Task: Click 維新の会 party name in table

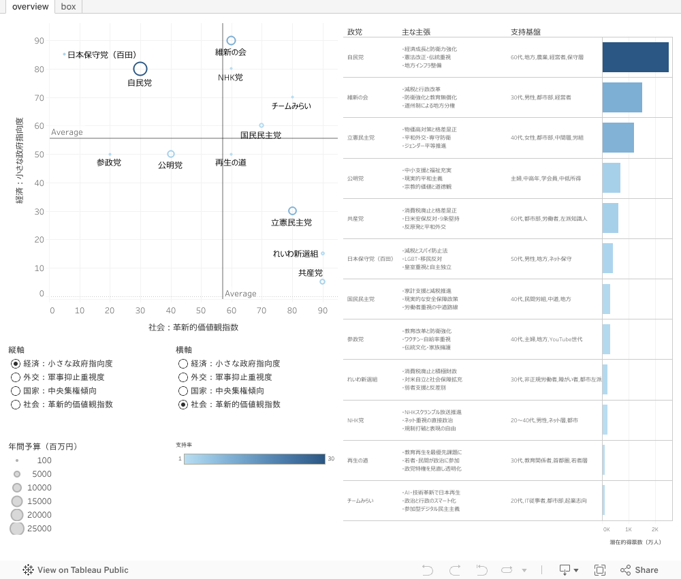Action: 358,97
